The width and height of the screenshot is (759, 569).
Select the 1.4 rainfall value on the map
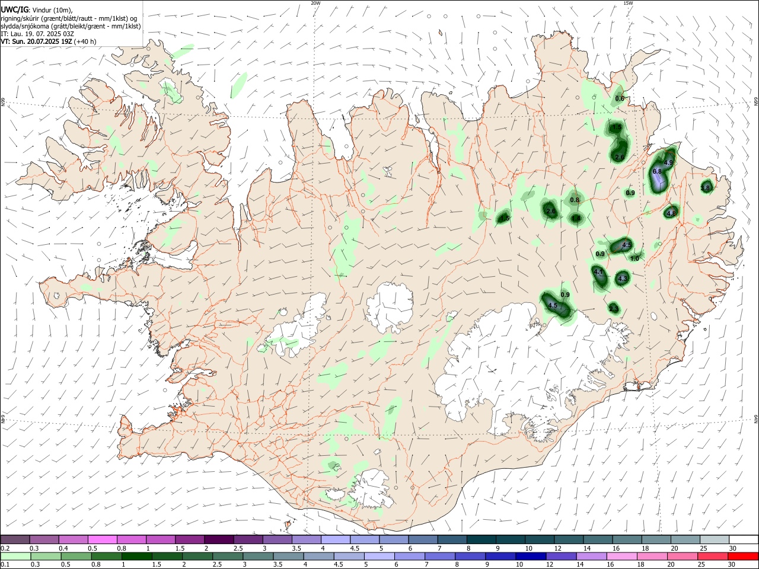576,218
